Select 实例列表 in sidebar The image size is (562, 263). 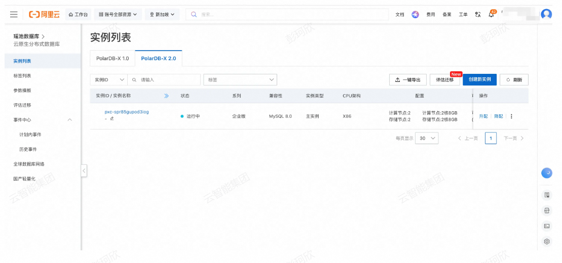(43, 61)
